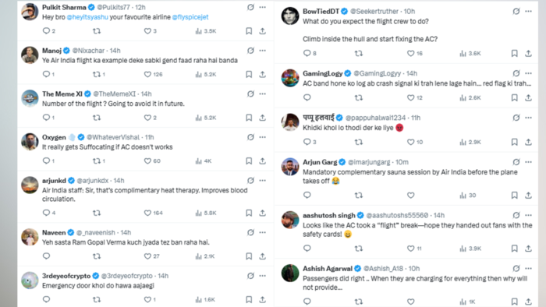The width and height of the screenshot is (546, 307).
Task: Share Arjun Garg's sauna session tweet
Action: 528,195
